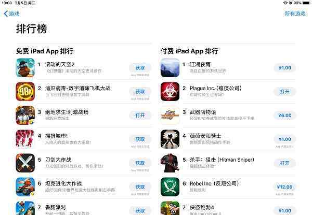Tap the 刀剑大作战 crossed swords icon

25,163
